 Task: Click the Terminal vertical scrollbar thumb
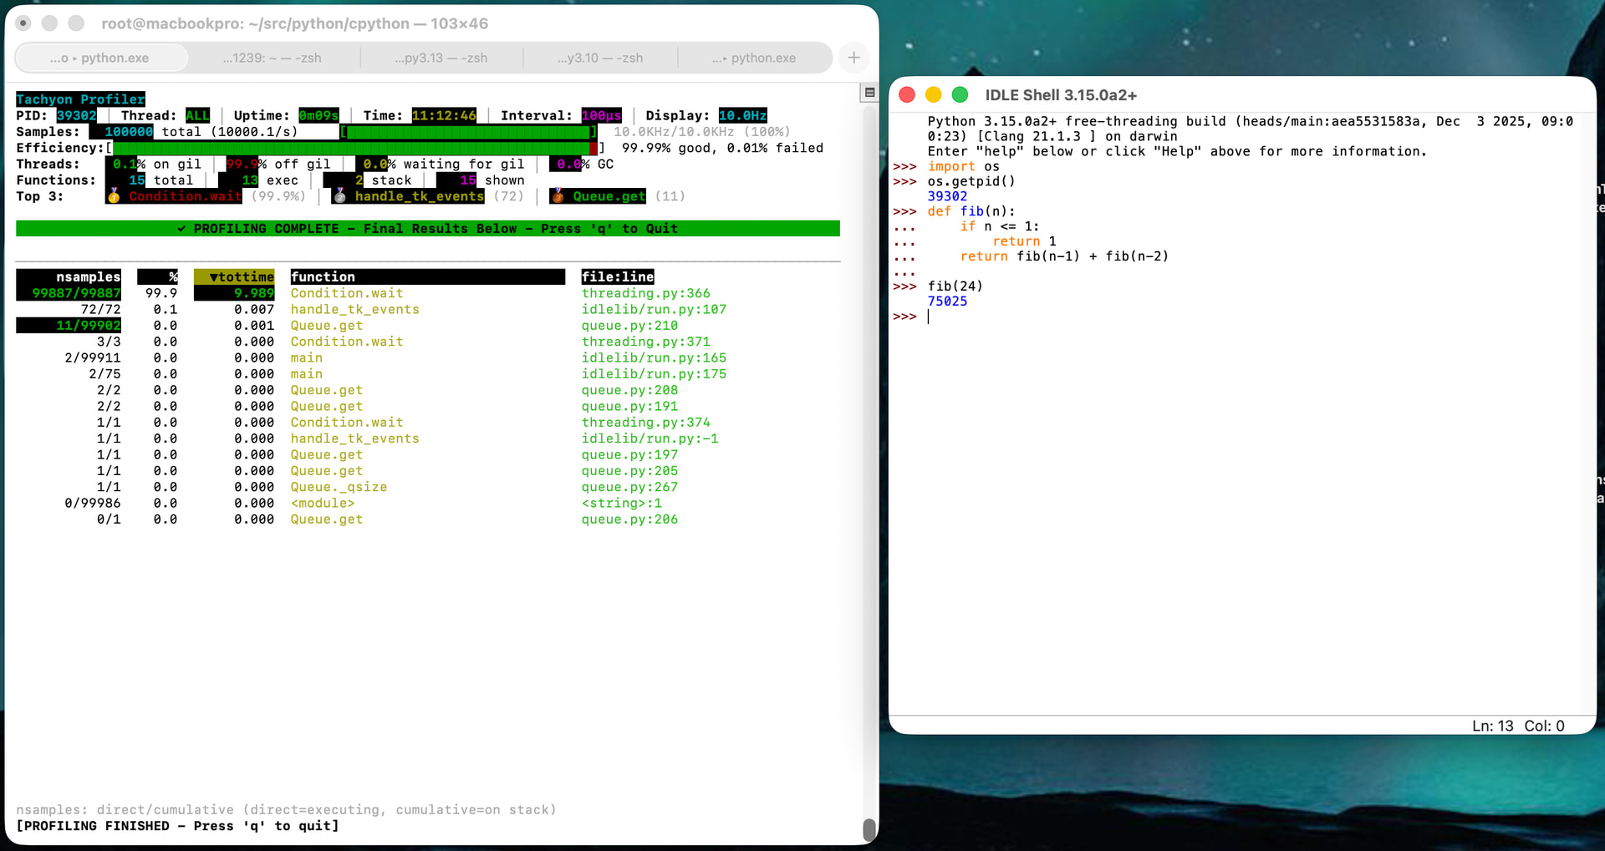point(869,828)
